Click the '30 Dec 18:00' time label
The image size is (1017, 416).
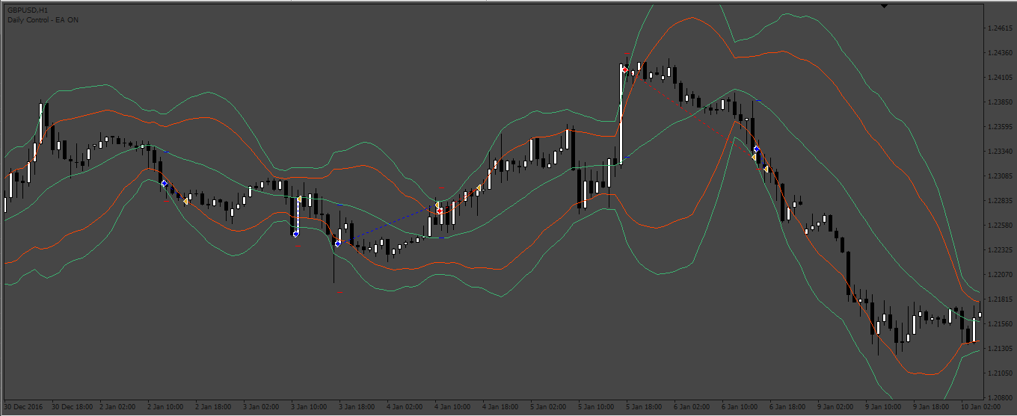[x=73, y=408]
